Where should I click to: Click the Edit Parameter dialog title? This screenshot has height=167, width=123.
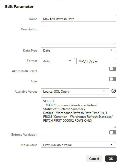pyautogui.click(x=19, y=7)
